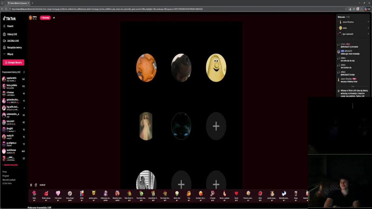Open Warunki i polityki footer link
The height and width of the screenshot is (209, 372).
9,180
